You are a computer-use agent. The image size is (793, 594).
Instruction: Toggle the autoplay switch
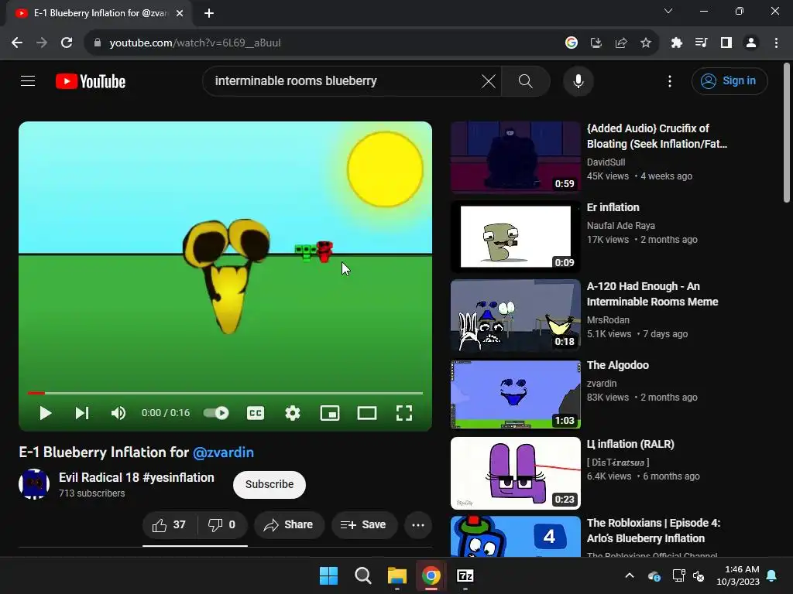(216, 413)
